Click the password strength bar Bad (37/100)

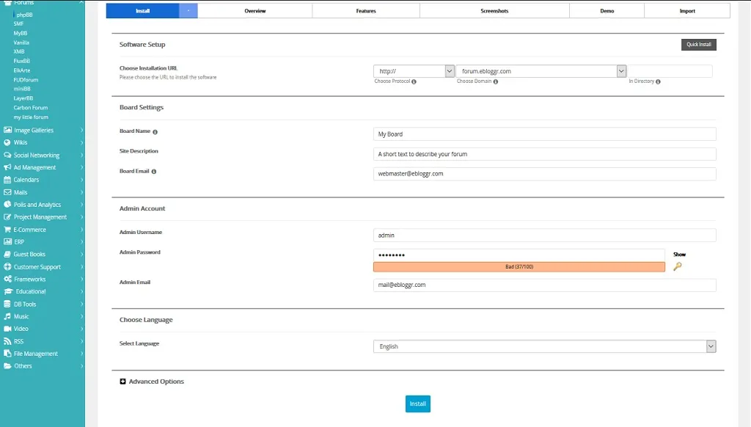[x=519, y=267]
